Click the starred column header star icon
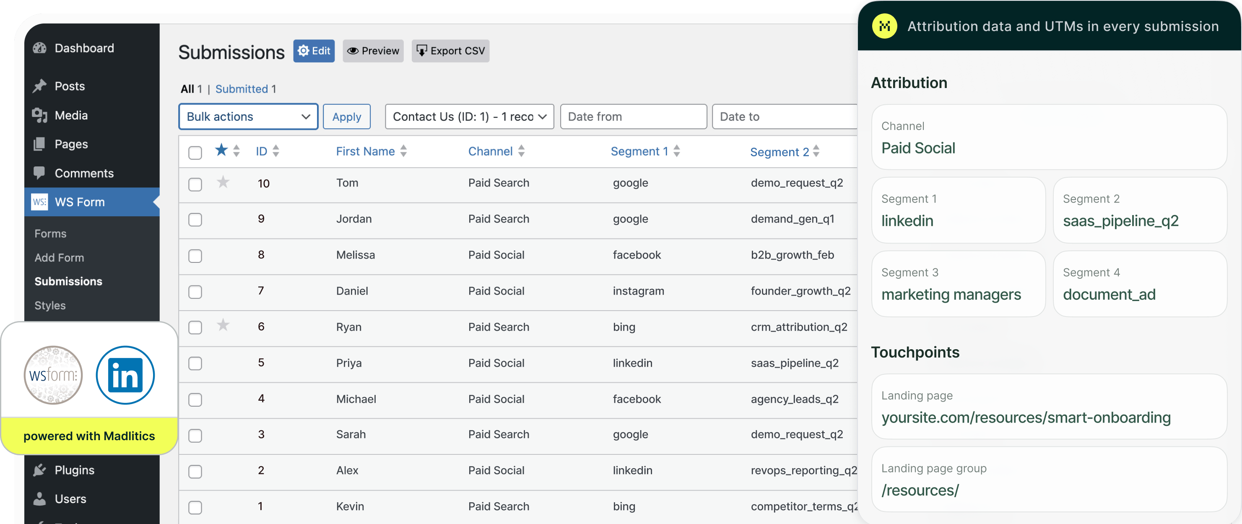 (221, 150)
